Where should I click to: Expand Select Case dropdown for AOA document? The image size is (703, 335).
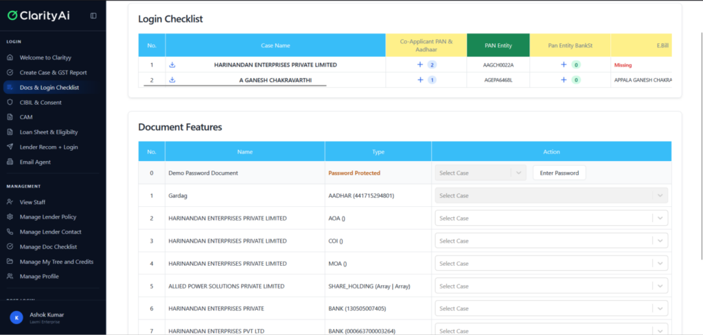551,219
